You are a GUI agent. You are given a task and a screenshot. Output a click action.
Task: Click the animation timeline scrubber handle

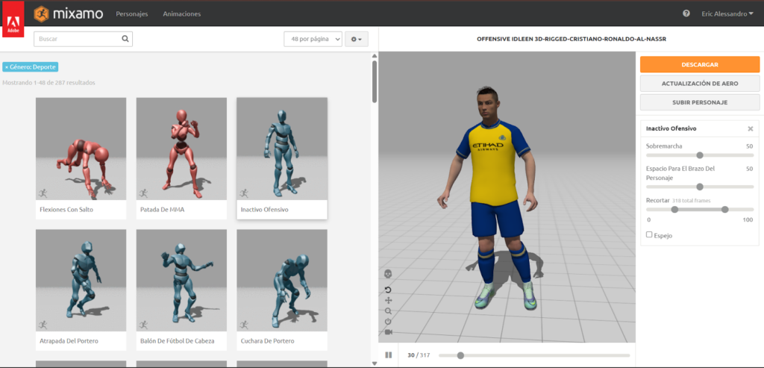[460, 355]
